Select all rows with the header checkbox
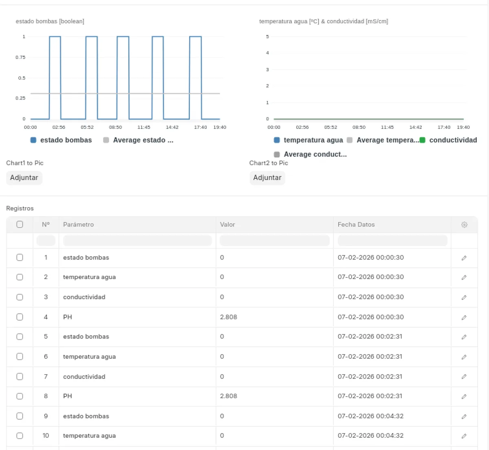This screenshot has height=450, width=489. [20, 224]
